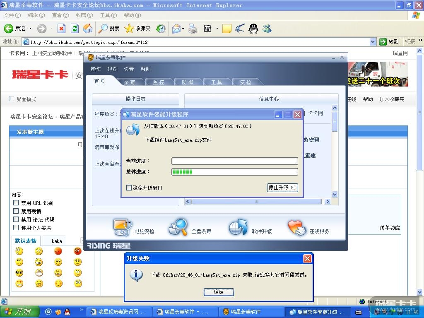Click the Edit with Word icon

tap(207, 29)
